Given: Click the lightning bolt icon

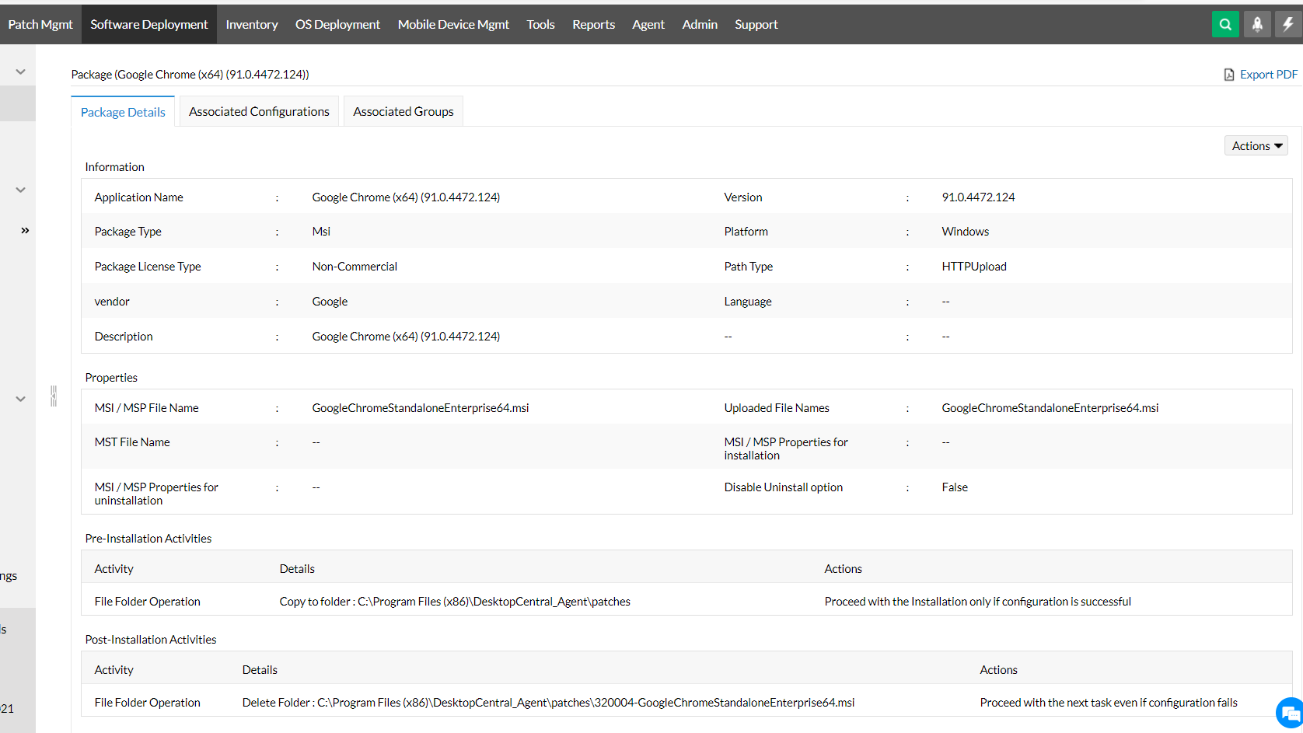Looking at the screenshot, I should pyautogui.click(x=1288, y=24).
